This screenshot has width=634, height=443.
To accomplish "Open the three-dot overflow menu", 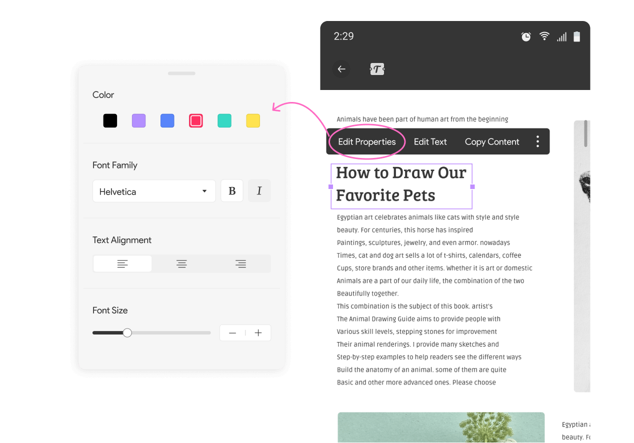I will coord(537,141).
